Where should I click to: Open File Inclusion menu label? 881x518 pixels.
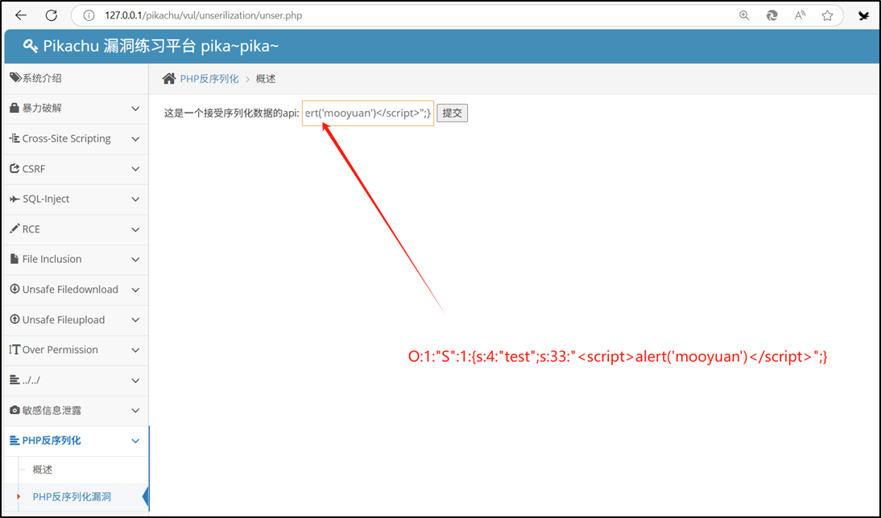point(52,259)
